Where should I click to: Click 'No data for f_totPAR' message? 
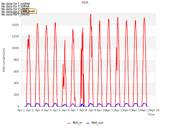click(15, 4)
